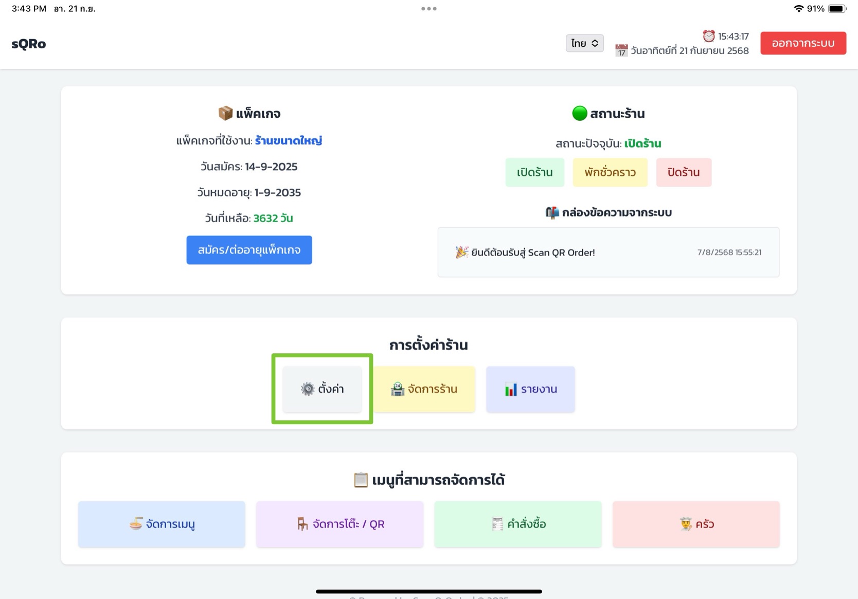The height and width of the screenshot is (599, 858).
Task: Click the mailbox icon beside กล่องข้อความจากระบบ
Action: (x=552, y=212)
